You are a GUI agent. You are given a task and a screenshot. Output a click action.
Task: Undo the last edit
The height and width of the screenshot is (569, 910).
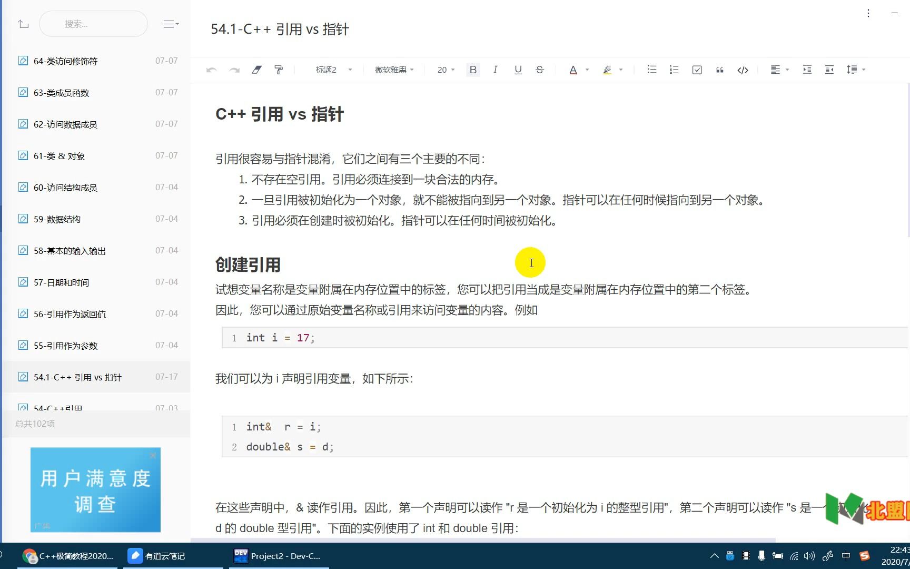point(211,69)
